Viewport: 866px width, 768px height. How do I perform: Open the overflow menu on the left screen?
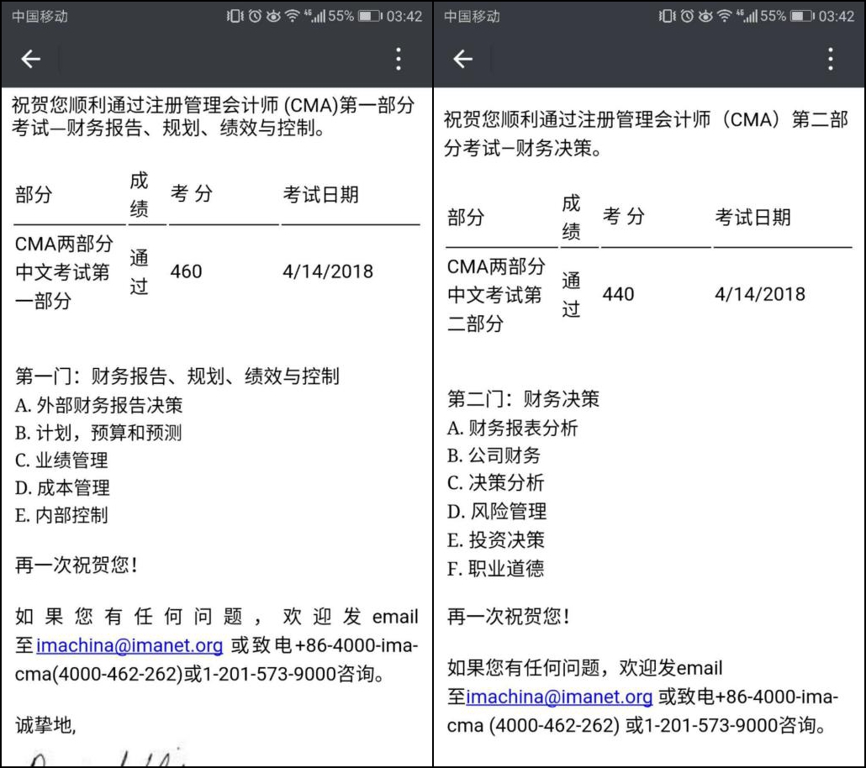[398, 59]
